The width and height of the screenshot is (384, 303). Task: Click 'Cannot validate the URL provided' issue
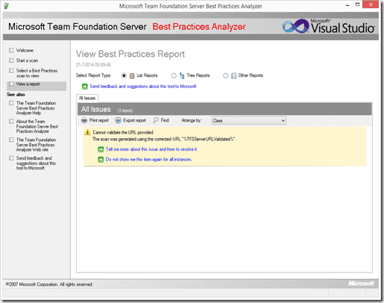(x=123, y=132)
